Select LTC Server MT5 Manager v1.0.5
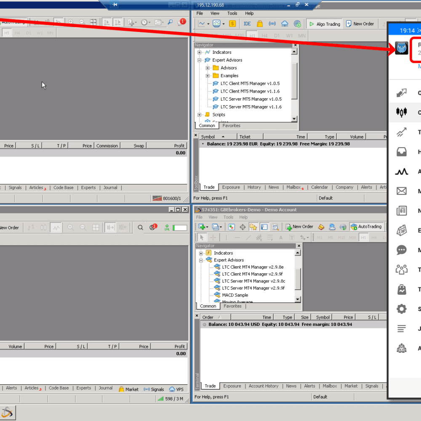The width and height of the screenshot is (421, 421). [251, 99]
